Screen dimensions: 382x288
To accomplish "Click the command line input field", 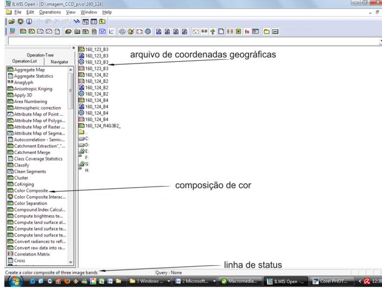I will point(190,41).
